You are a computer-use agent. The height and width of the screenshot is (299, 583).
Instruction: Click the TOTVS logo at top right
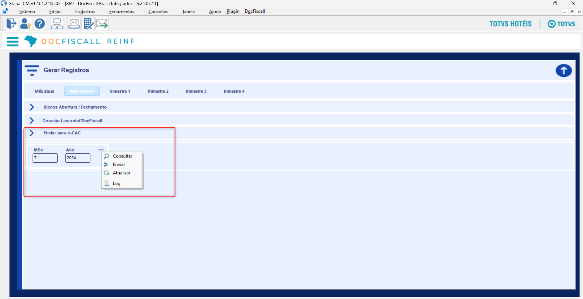coord(561,24)
